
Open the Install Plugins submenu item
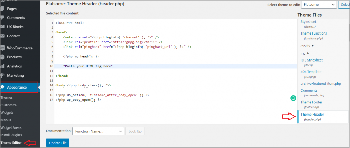11,135
